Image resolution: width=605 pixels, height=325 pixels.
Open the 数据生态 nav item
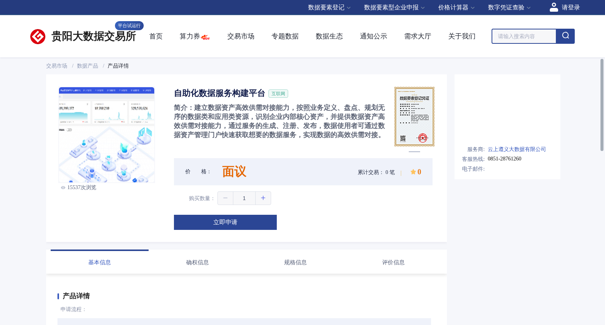click(x=329, y=36)
